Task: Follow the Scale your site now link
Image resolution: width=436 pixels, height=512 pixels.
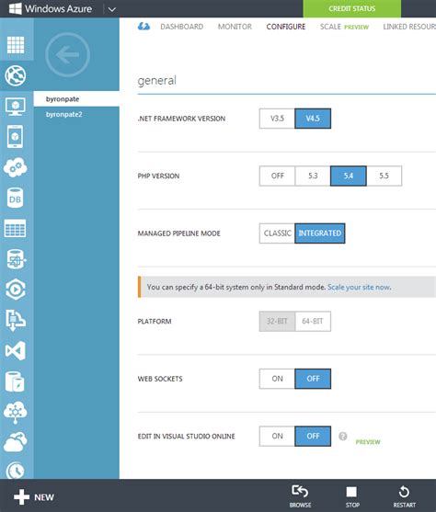Action: click(x=359, y=287)
